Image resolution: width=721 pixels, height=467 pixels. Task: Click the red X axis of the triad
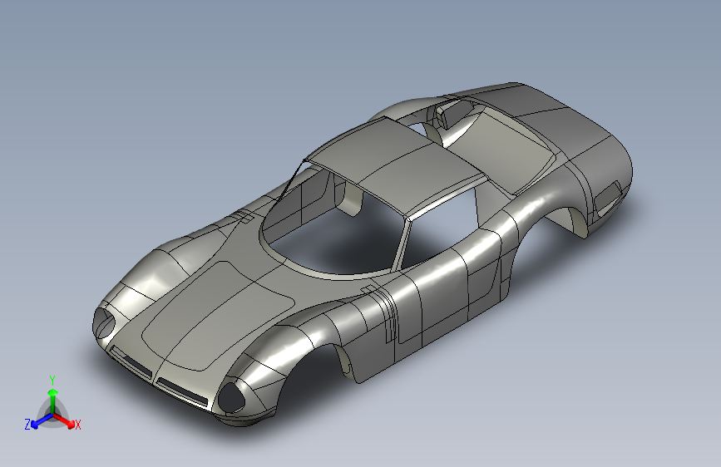tap(63, 420)
